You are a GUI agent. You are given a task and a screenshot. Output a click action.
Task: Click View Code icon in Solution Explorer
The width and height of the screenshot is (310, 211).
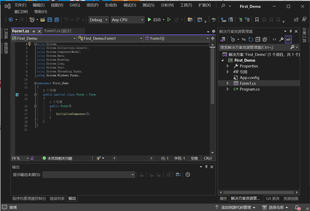click(x=275, y=39)
